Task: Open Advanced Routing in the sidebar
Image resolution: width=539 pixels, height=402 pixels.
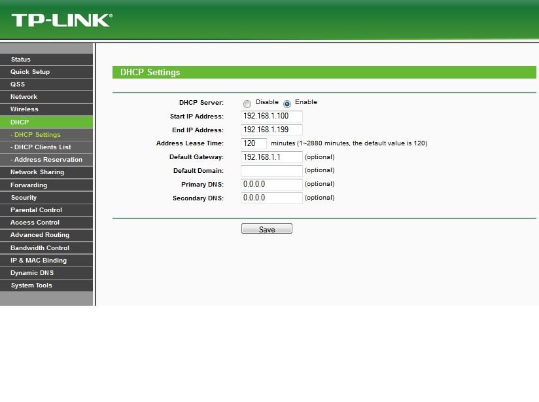Action: (x=46, y=235)
